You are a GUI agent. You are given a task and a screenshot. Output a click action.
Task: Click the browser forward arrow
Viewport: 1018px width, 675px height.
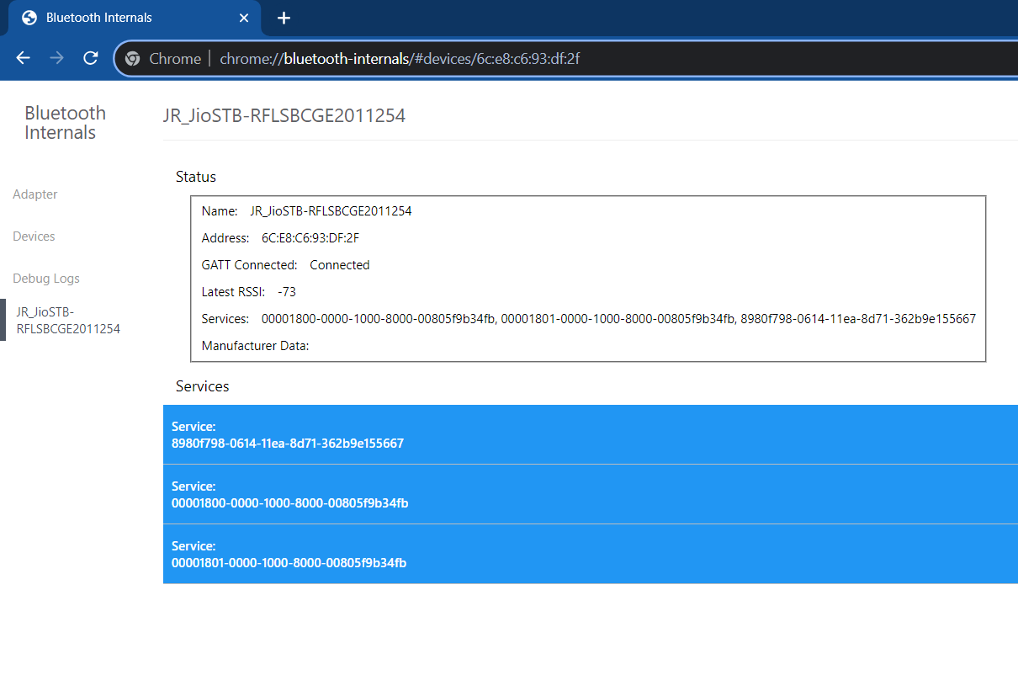(56, 58)
